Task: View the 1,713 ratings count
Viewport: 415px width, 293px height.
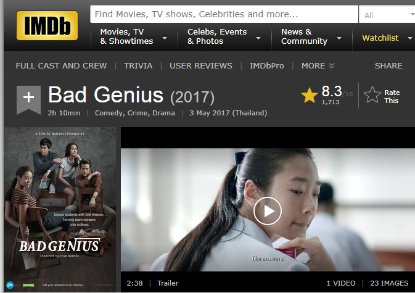Action: [x=331, y=102]
